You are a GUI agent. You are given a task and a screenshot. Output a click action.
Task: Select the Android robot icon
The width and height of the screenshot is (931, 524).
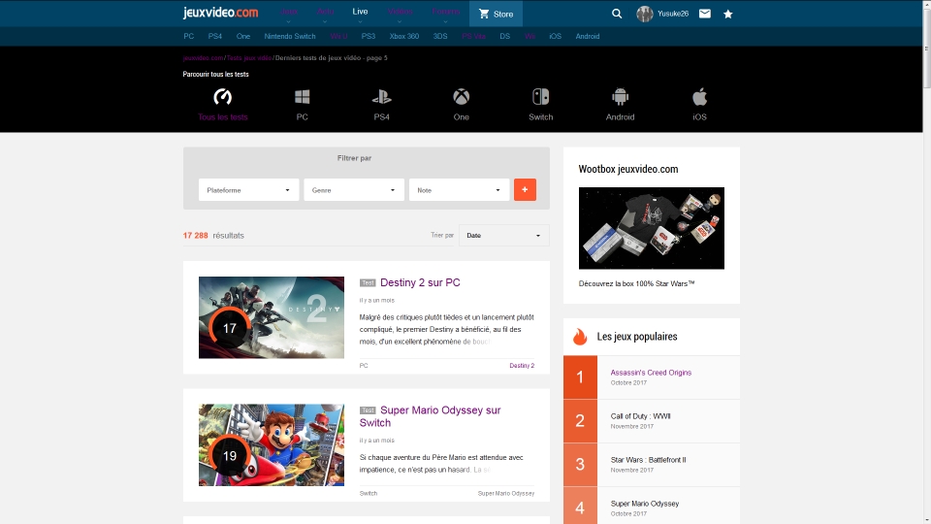(620, 97)
